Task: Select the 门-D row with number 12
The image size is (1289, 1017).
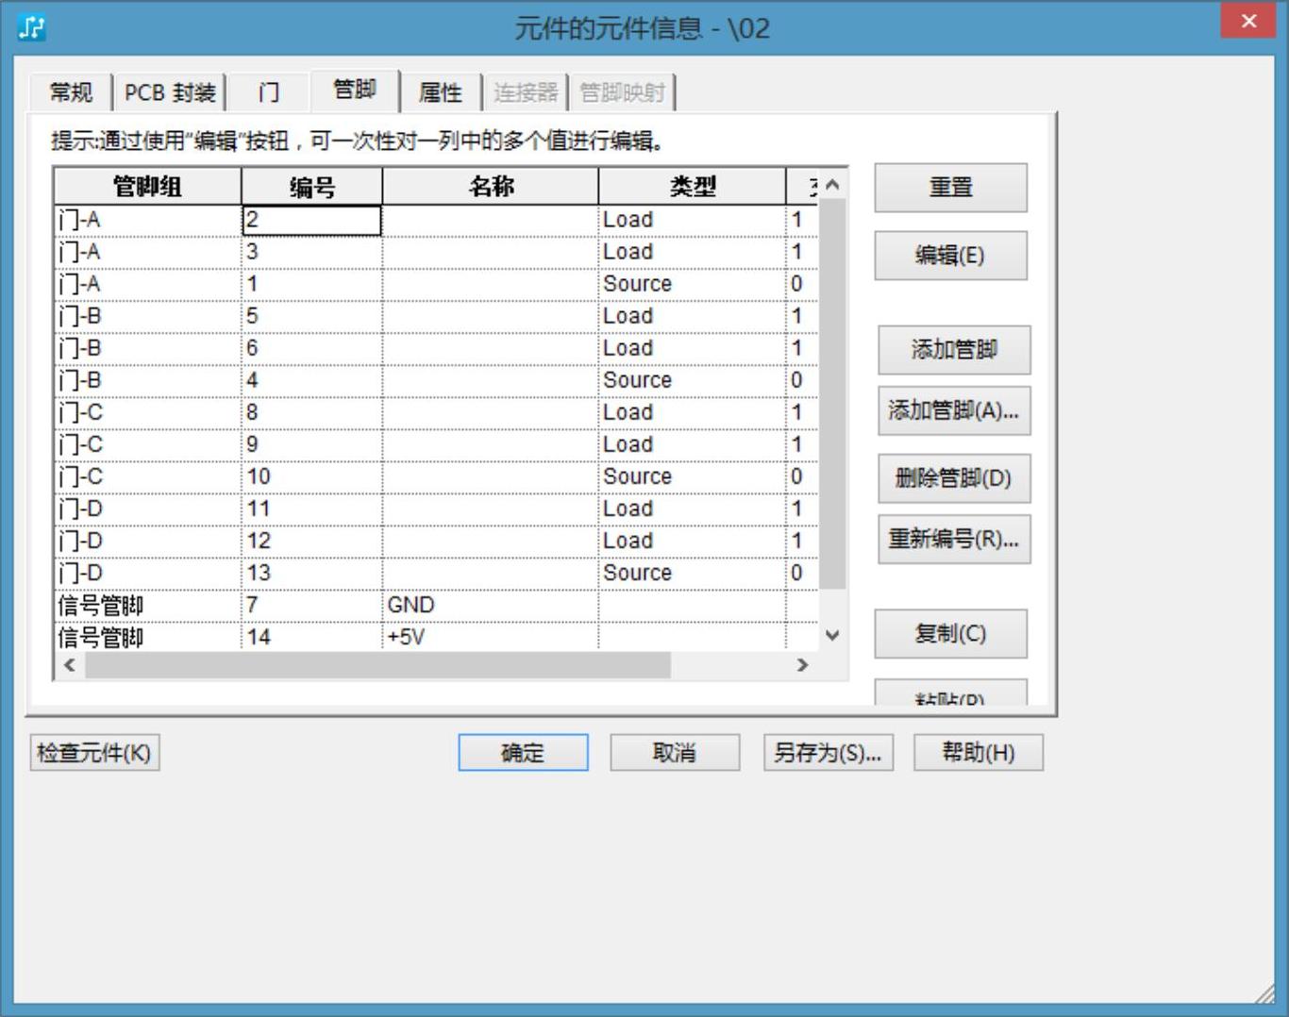Action: [436, 541]
